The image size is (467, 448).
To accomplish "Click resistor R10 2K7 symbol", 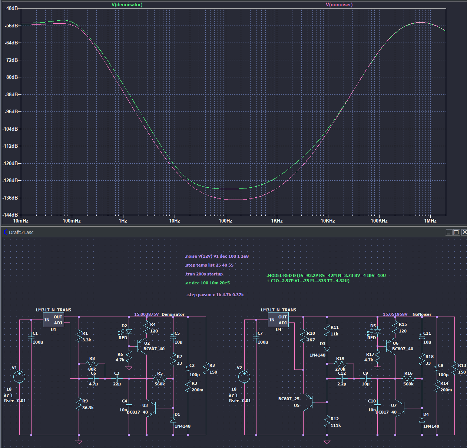I will (x=304, y=337).
